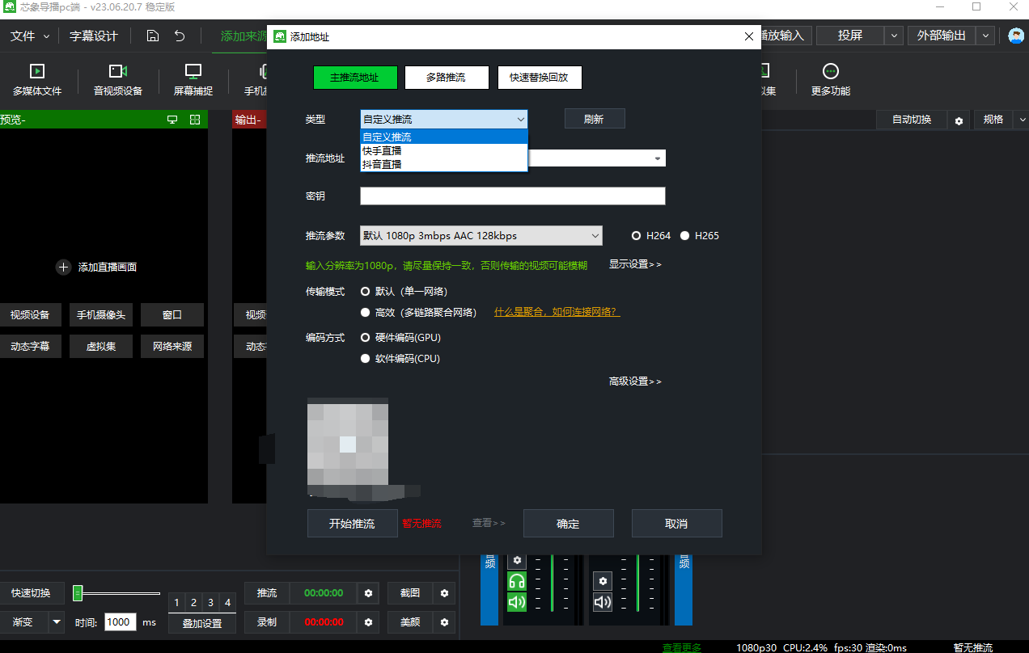Choose 高效 (多链路聚合网络) transfer mode
The image size is (1029, 653).
click(366, 312)
